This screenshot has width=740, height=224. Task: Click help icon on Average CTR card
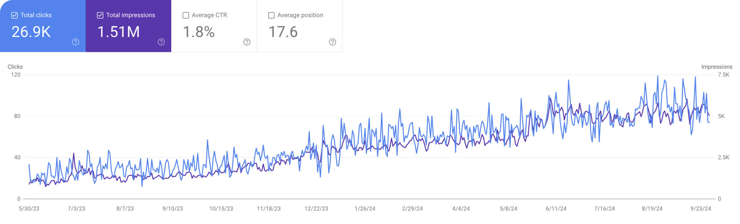(x=247, y=42)
